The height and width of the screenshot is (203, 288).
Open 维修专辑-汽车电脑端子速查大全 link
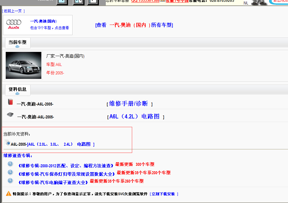53,182
